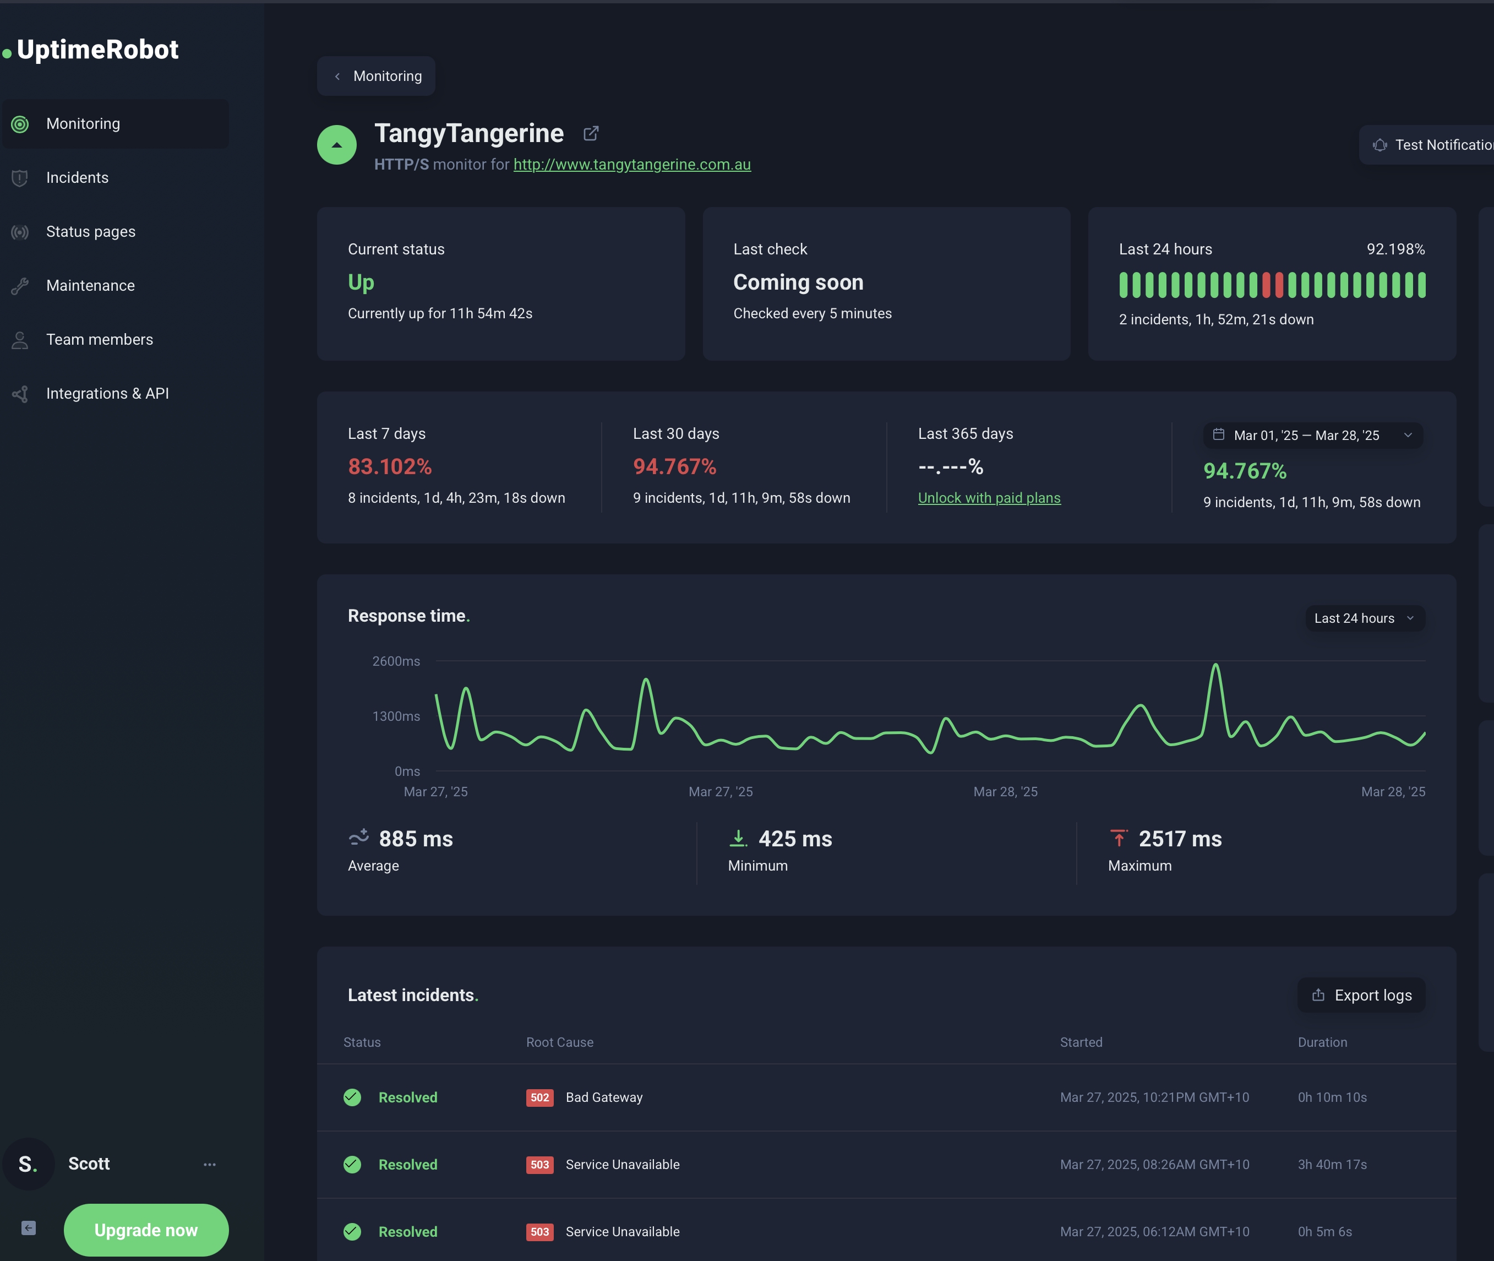Click the Maximum response up-arrow icon
Viewport: 1494px width, 1261px height.
[x=1119, y=838]
